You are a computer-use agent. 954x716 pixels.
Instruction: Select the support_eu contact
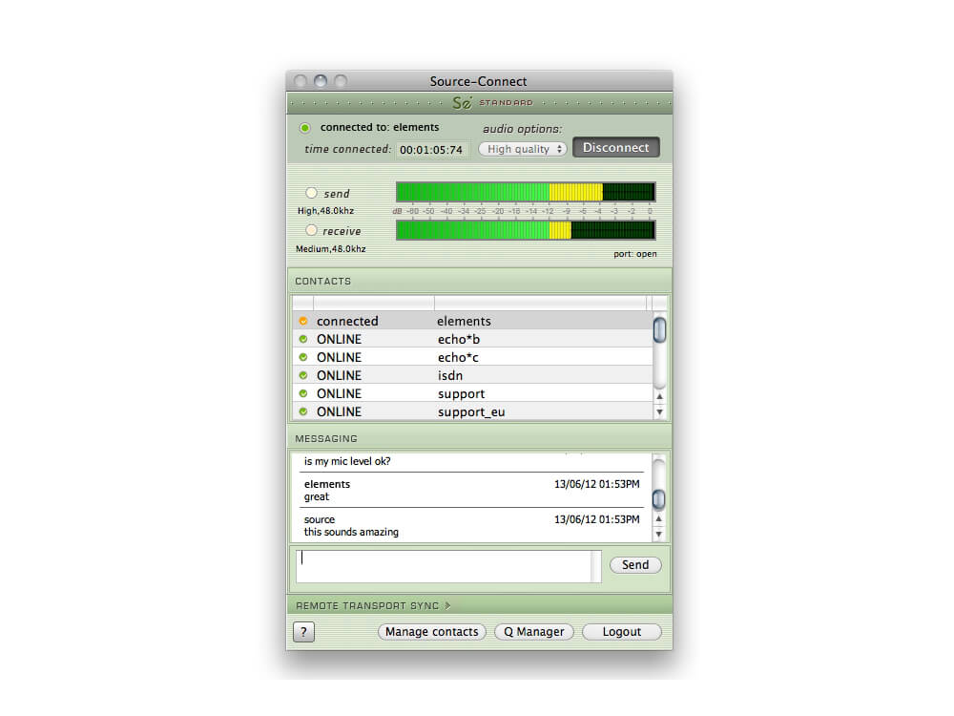[473, 411]
